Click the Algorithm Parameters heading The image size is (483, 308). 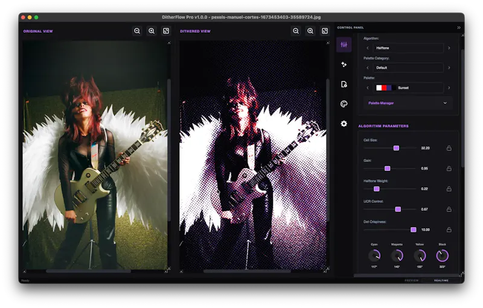tap(383, 126)
